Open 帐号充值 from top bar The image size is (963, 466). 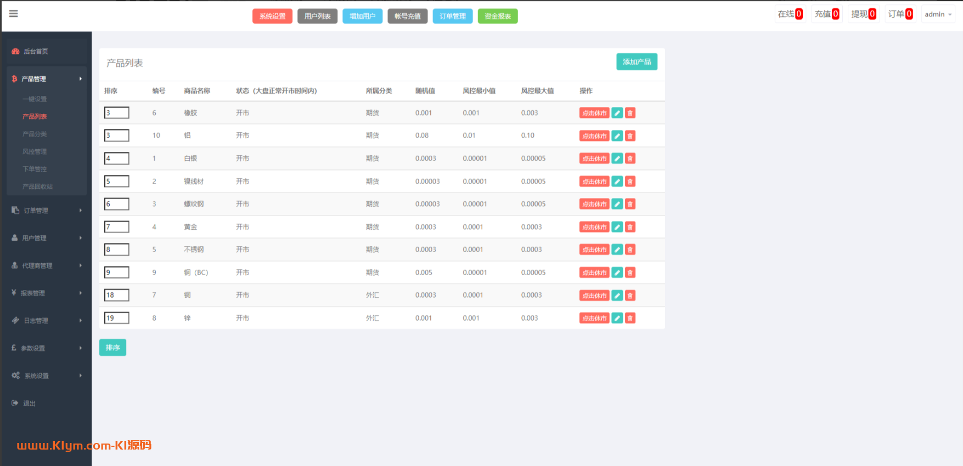[x=407, y=16]
